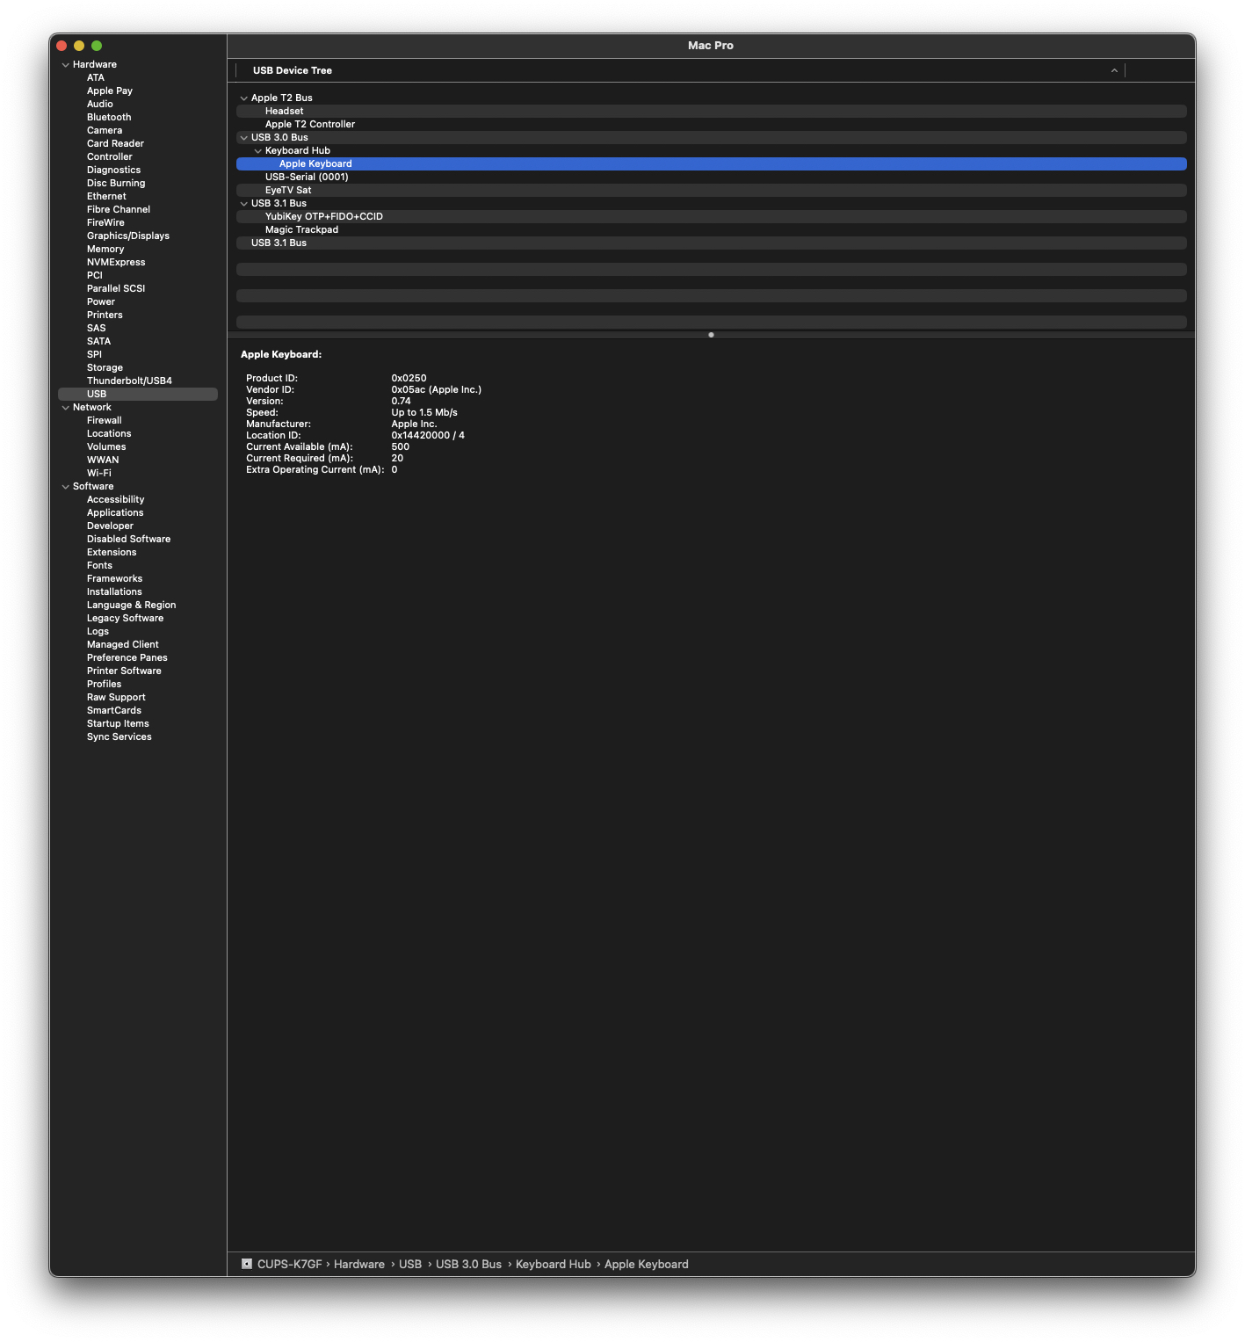Select Applications under Software
This screenshot has height=1342, width=1245.
point(115,513)
